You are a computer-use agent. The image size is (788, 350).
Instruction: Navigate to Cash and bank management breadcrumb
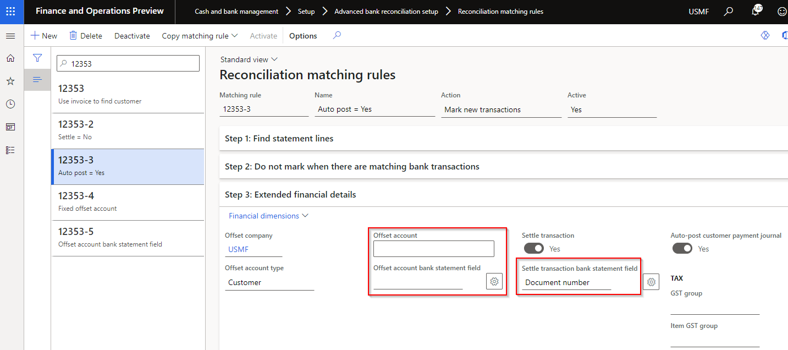pos(235,10)
